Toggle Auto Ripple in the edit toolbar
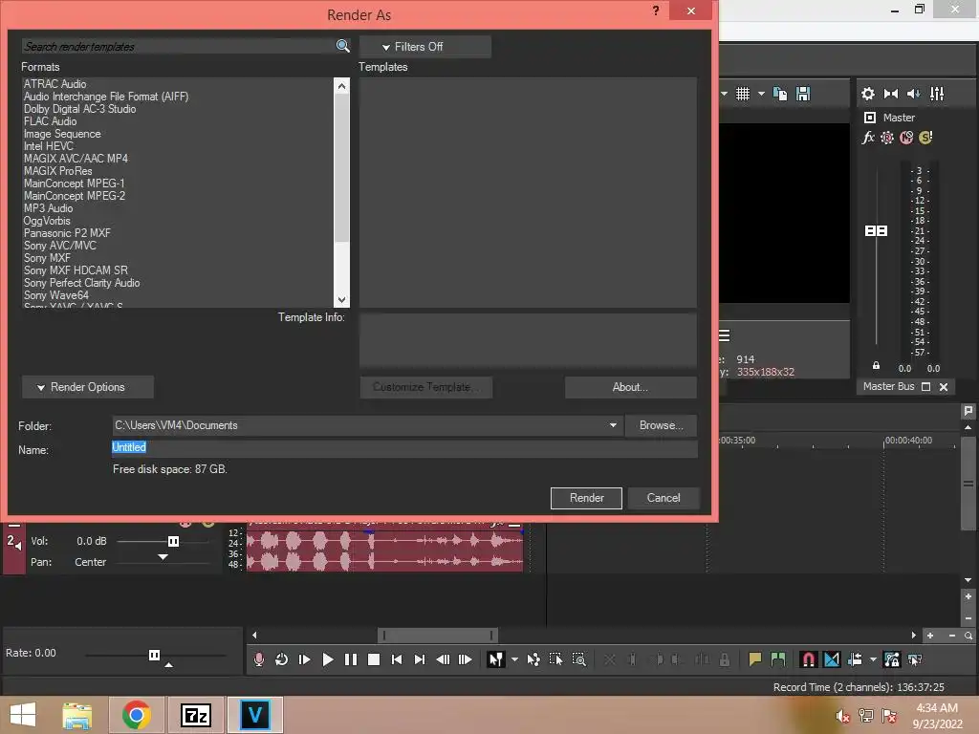The width and height of the screenshot is (979, 734). (855, 659)
